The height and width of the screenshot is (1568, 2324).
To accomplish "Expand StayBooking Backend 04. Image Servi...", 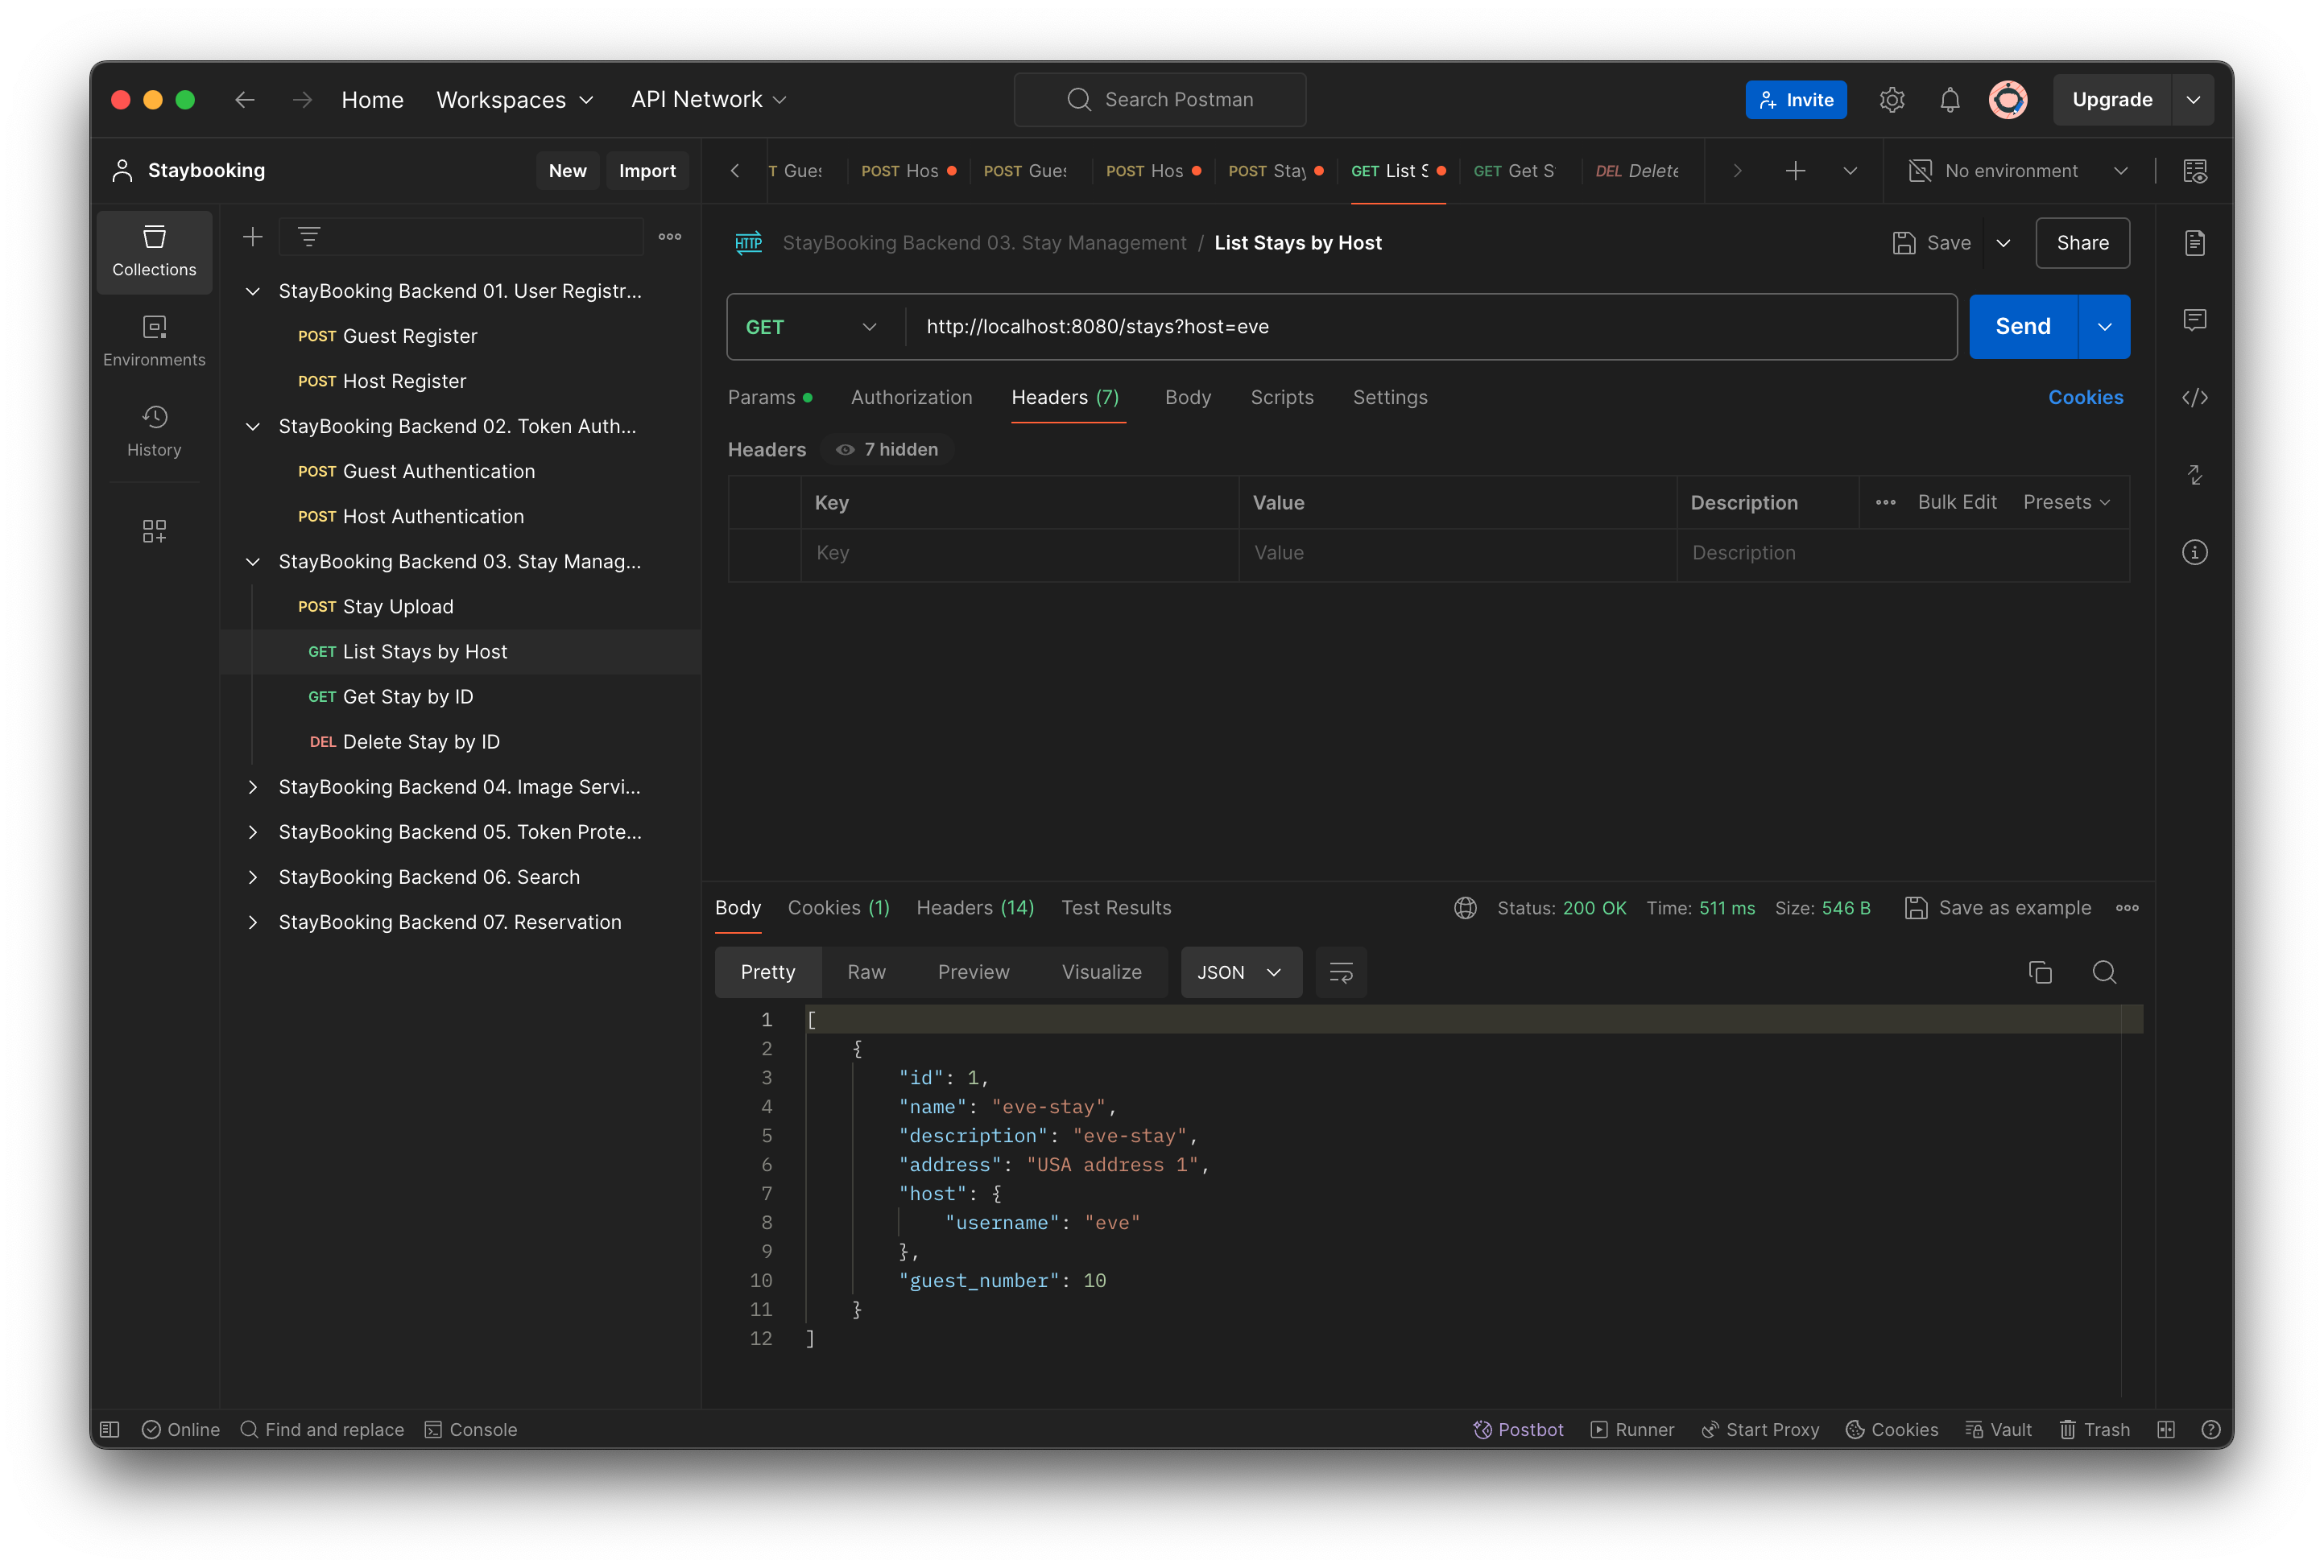I will click(250, 786).
